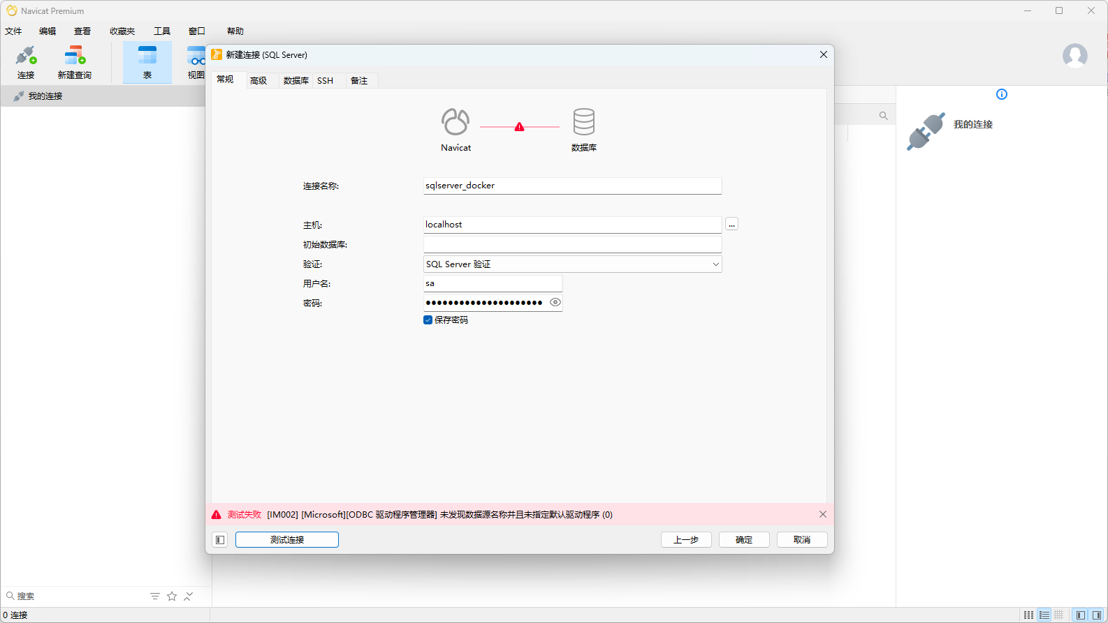This screenshot has width=1108, height=623.
Task: Open the Tools (工具) menu
Action: (162, 31)
